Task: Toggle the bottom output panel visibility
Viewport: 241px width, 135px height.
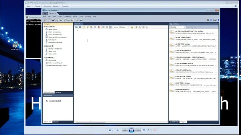Action: [x=215, y=20]
